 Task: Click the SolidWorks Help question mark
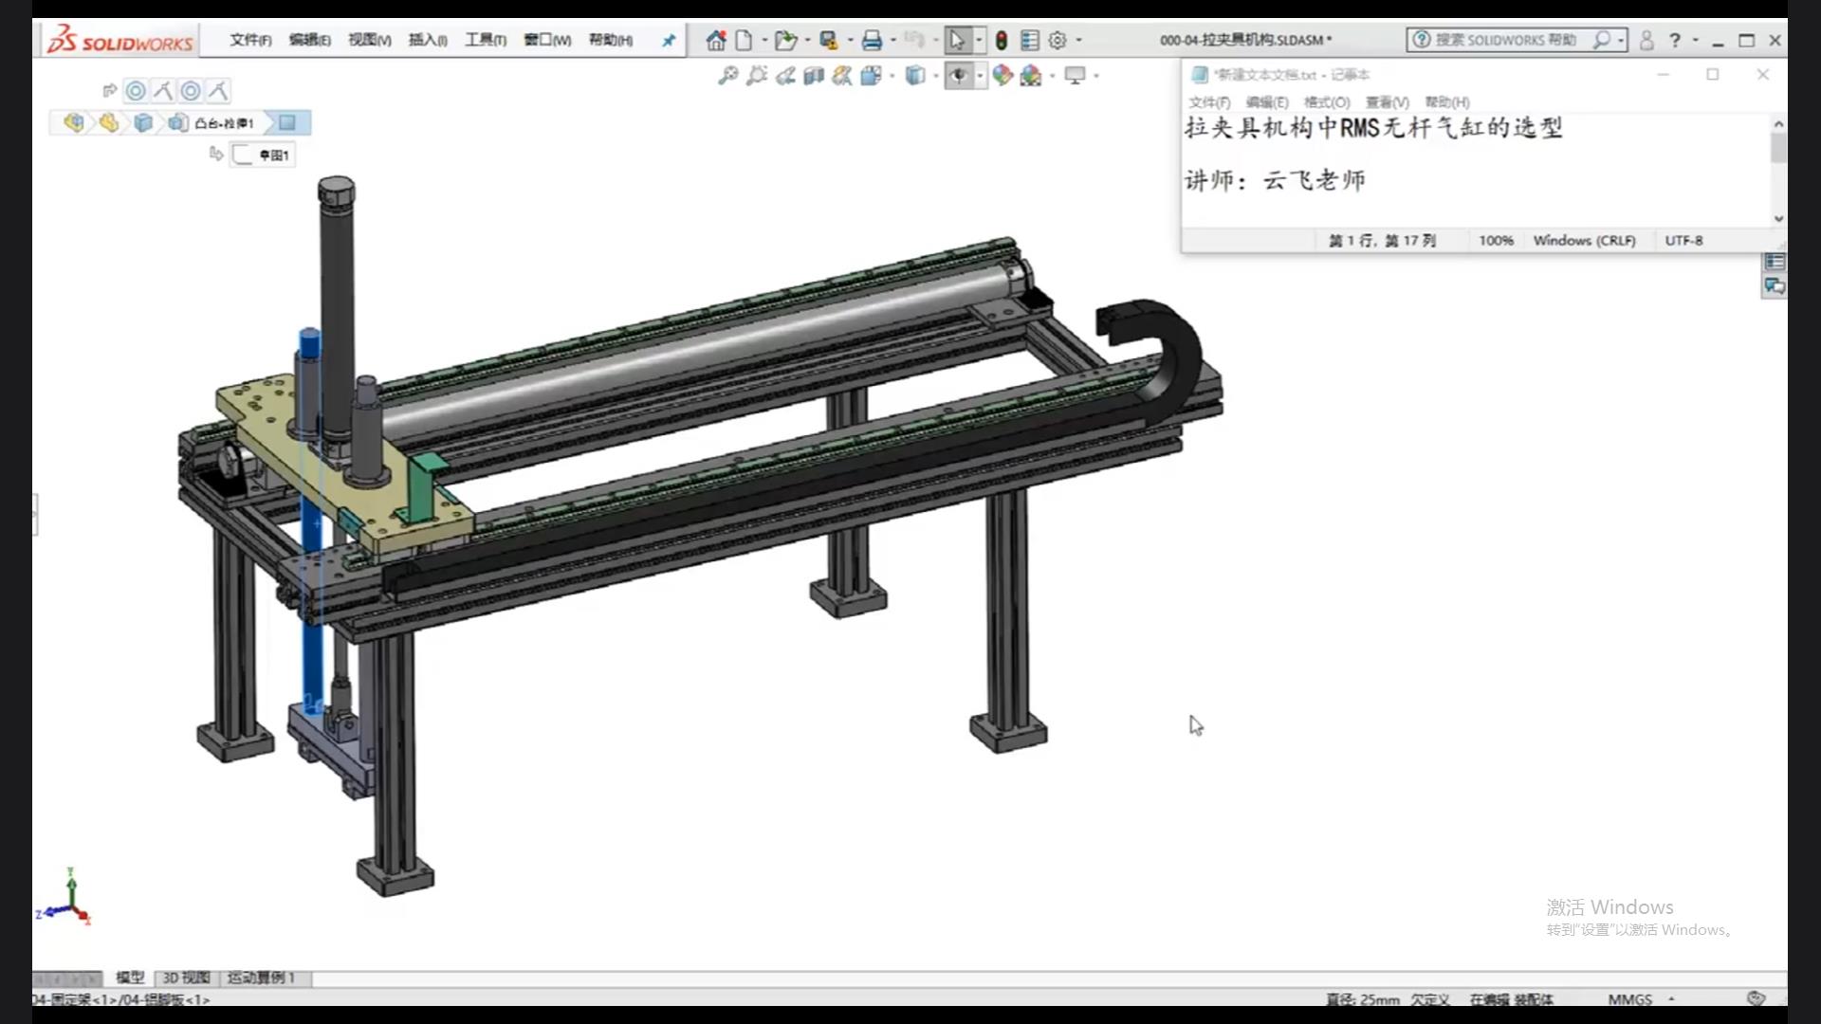pyautogui.click(x=1675, y=40)
